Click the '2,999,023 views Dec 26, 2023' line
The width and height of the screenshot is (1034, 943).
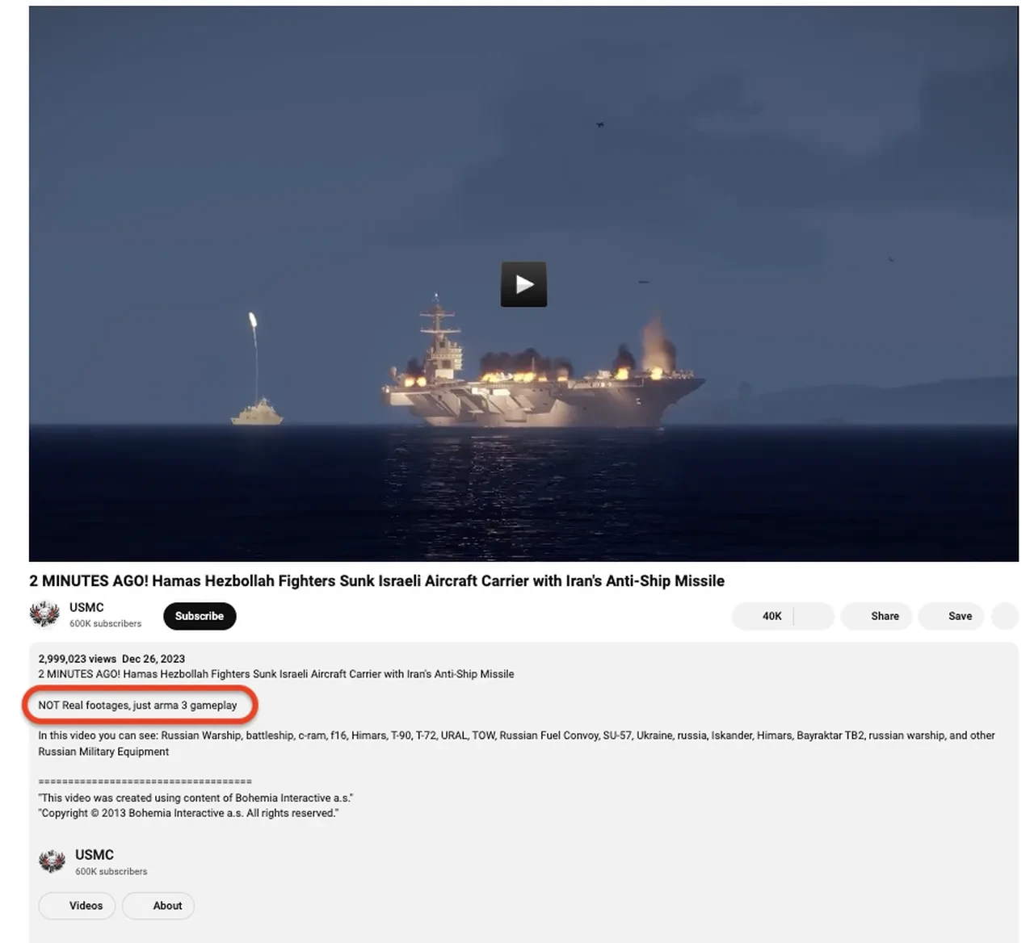111,659
